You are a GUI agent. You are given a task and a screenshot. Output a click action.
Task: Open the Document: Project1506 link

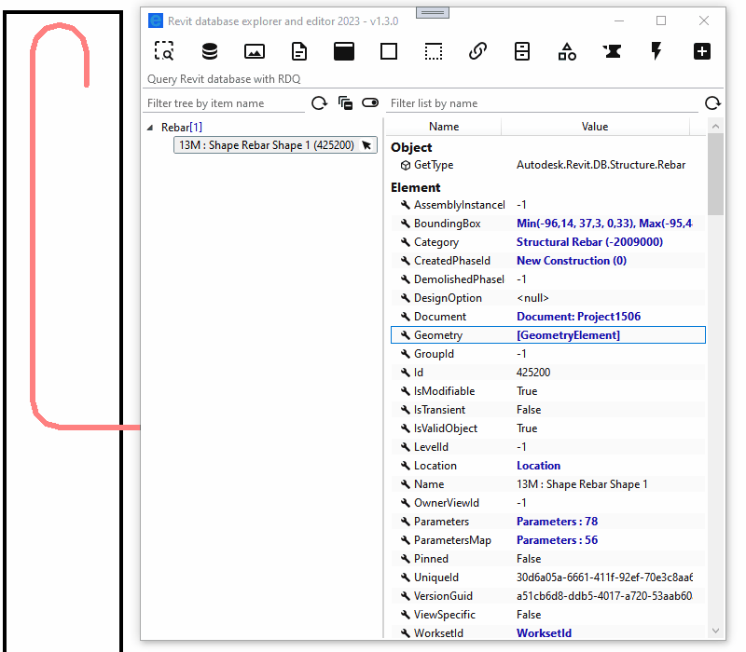[x=578, y=317]
